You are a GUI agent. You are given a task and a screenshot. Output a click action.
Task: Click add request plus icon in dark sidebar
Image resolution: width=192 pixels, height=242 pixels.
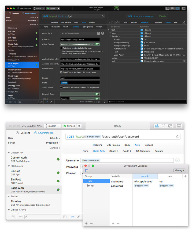pyautogui.click(x=7, y=102)
